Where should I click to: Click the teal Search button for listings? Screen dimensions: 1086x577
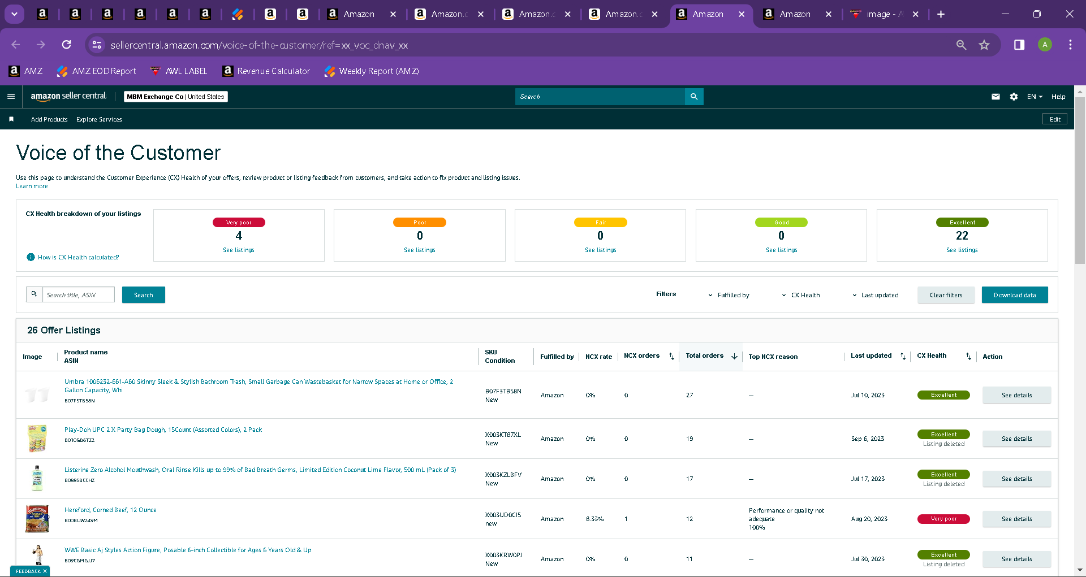[144, 294]
